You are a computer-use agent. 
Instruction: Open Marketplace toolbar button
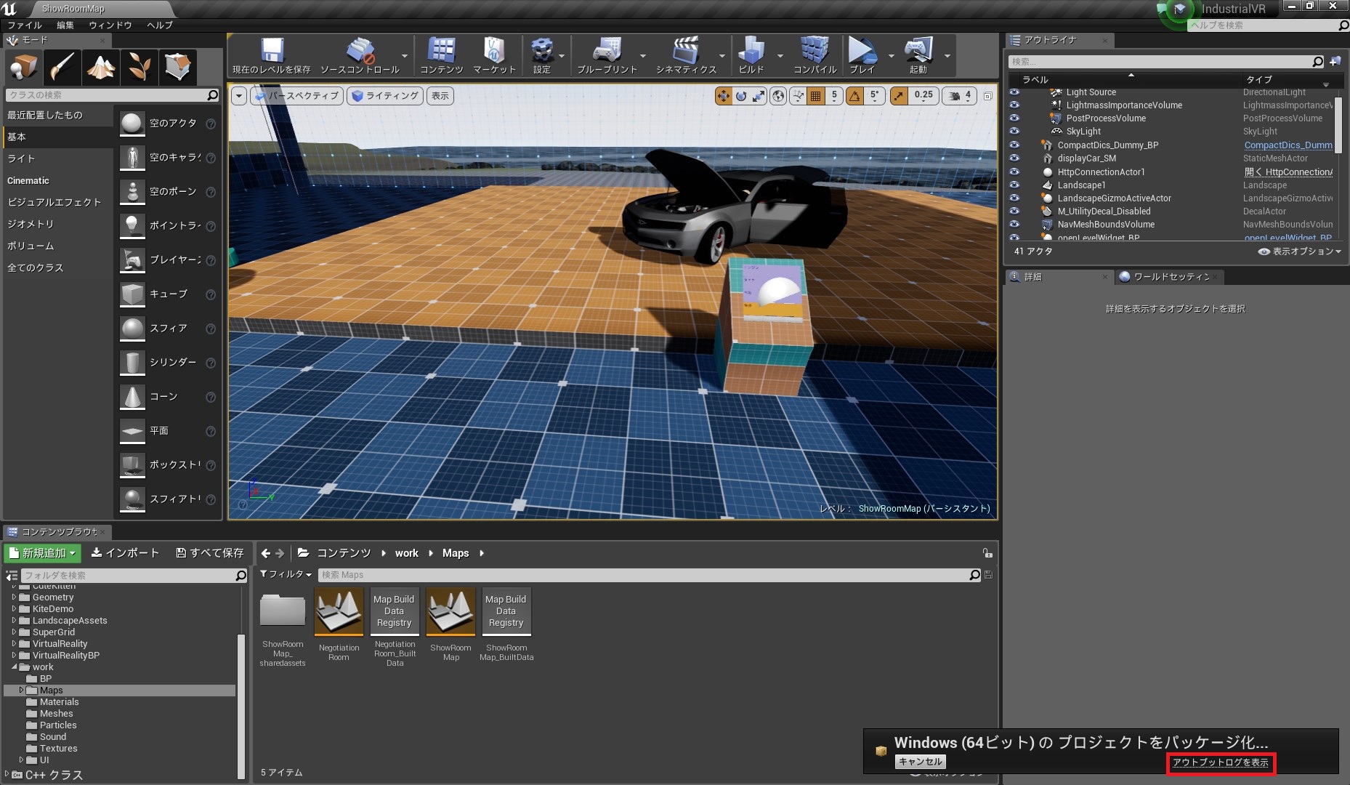pos(494,56)
